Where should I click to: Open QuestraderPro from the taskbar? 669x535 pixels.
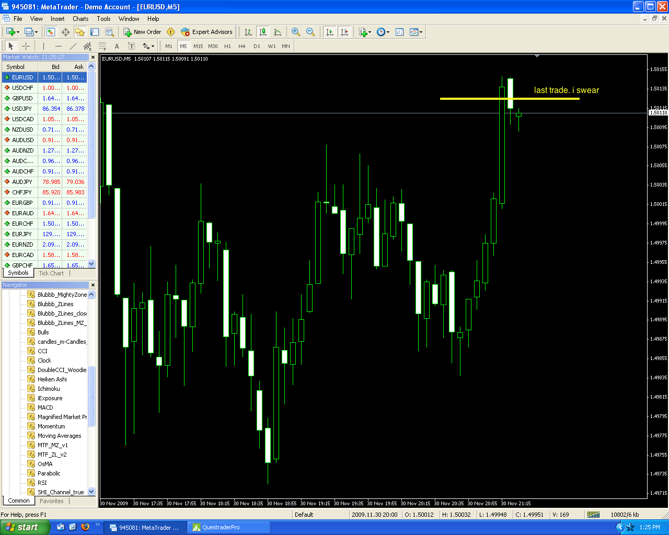[x=229, y=527]
